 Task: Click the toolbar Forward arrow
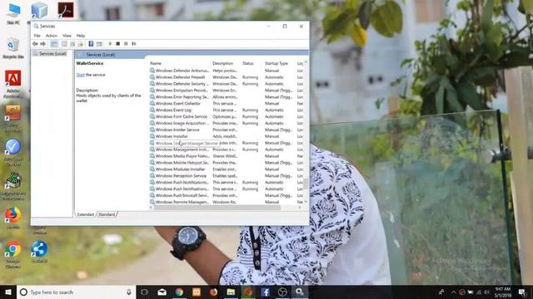[42, 44]
